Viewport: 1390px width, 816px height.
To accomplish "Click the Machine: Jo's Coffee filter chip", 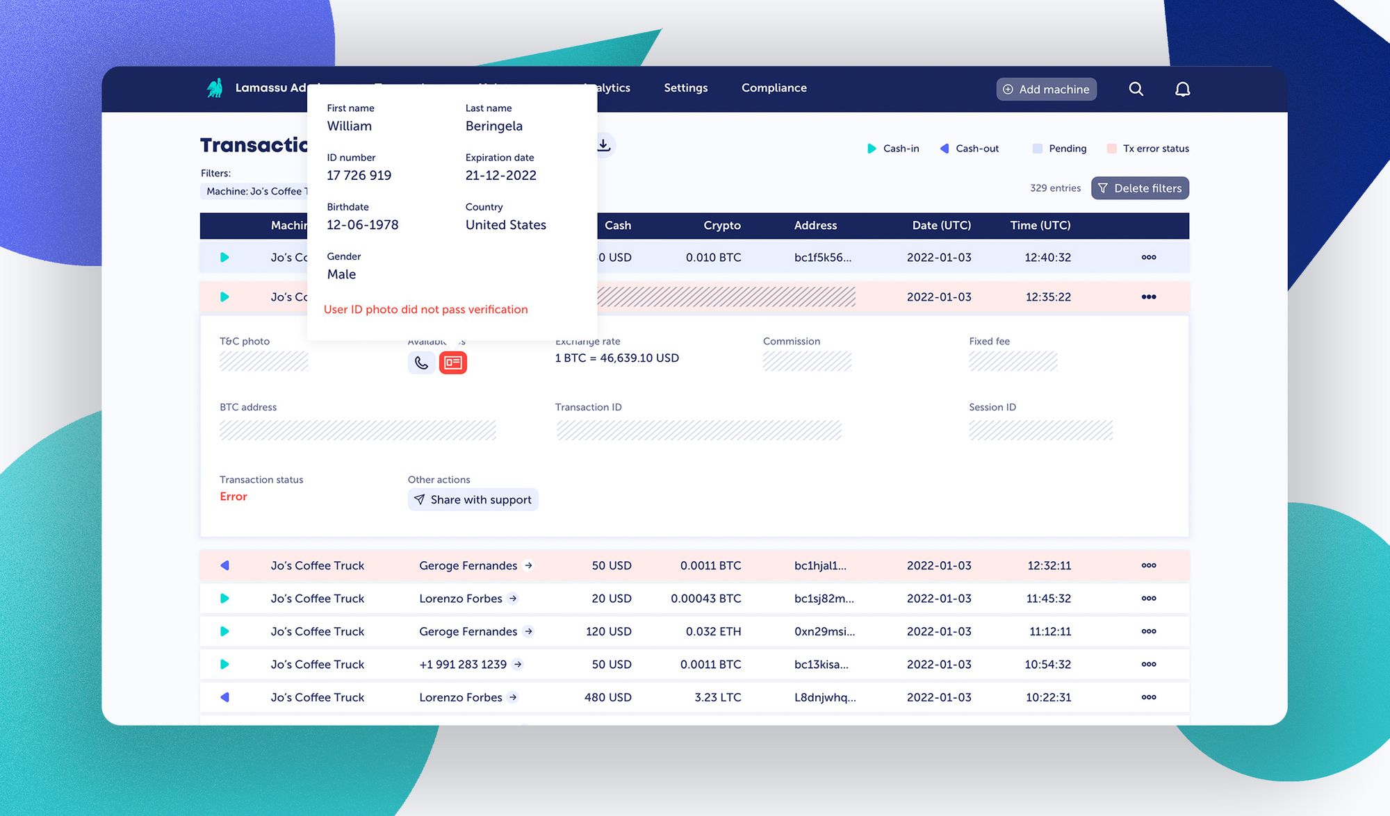I will 254,192.
